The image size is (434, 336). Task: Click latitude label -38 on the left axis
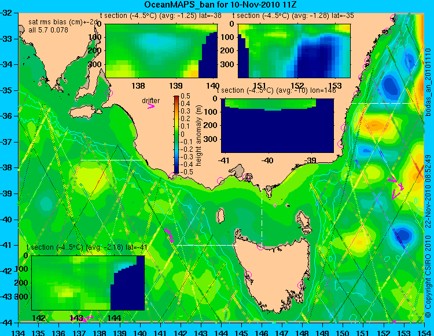(x=6, y=167)
